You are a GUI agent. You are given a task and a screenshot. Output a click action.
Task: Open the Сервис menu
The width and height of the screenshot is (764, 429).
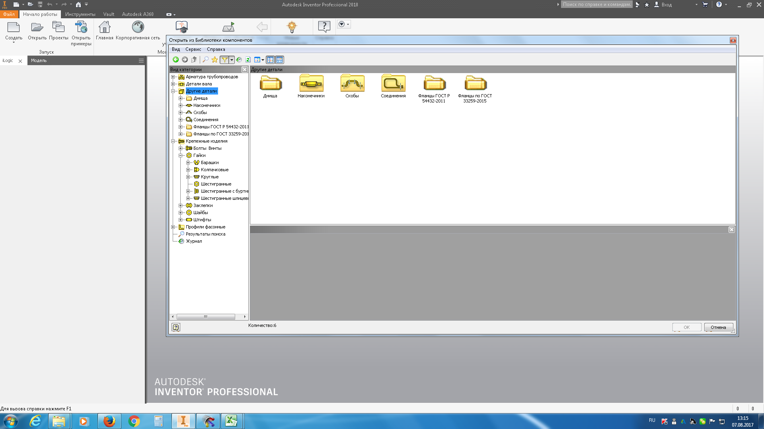pos(193,49)
